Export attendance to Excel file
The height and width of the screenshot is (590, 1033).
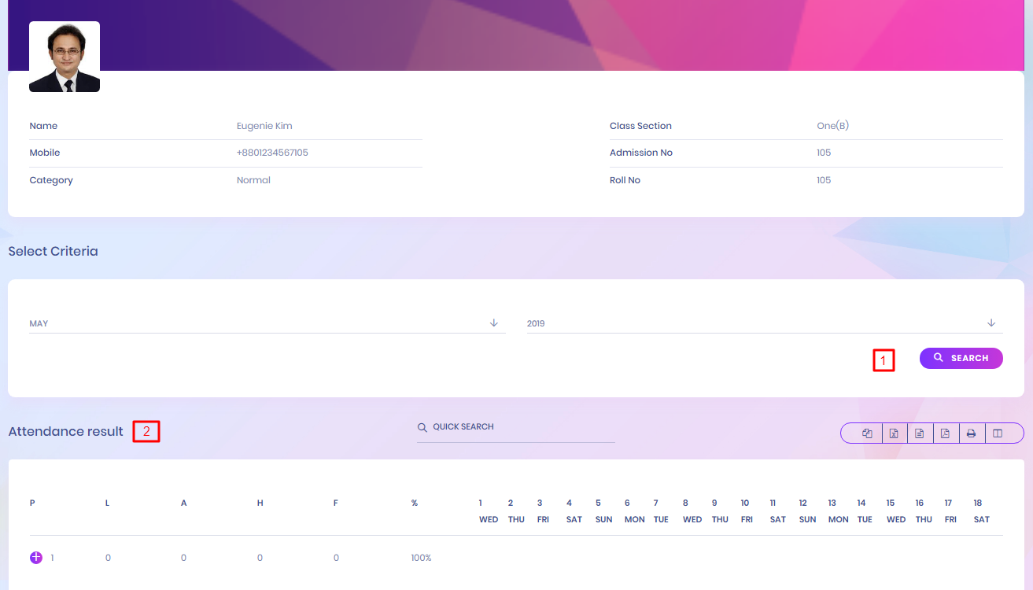click(894, 433)
